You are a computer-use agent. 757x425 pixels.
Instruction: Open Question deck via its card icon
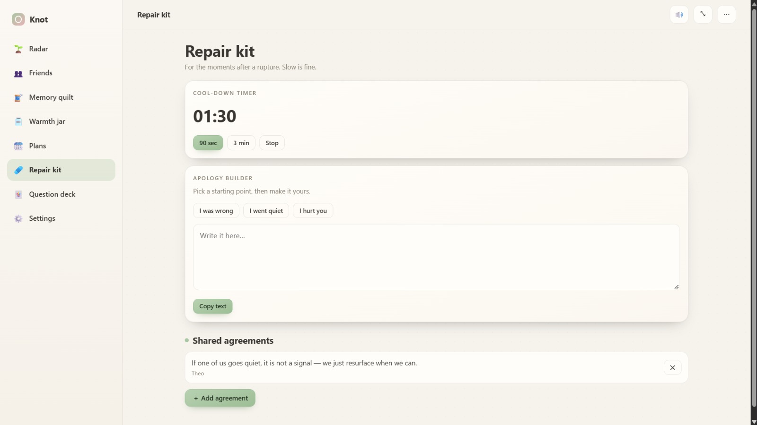18,194
